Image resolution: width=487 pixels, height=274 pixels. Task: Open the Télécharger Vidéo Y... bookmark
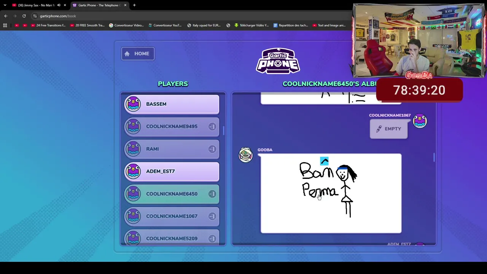(x=251, y=25)
